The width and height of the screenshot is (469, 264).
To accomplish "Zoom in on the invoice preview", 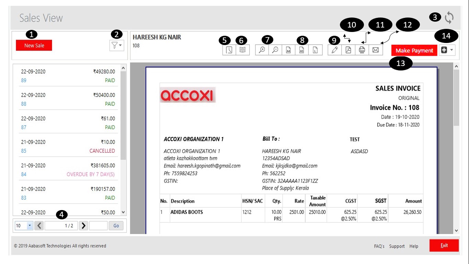I will 262,50.
